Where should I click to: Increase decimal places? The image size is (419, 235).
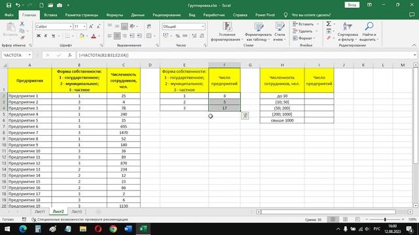tap(194, 36)
